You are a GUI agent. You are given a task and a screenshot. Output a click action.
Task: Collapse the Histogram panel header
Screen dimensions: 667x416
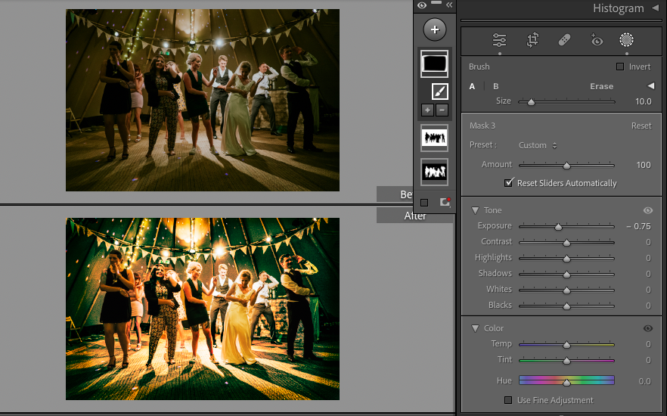pyautogui.click(x=655, y=8)
